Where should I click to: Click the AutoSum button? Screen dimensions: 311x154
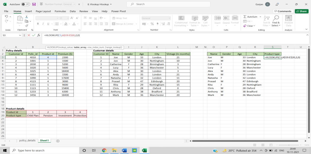[x=250, y=17]
